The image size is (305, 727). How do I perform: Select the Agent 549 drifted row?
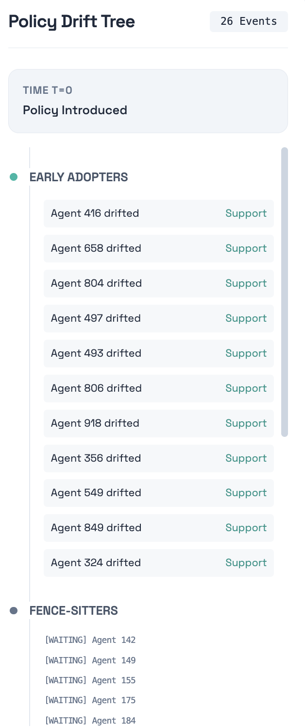tap(159, 493)
